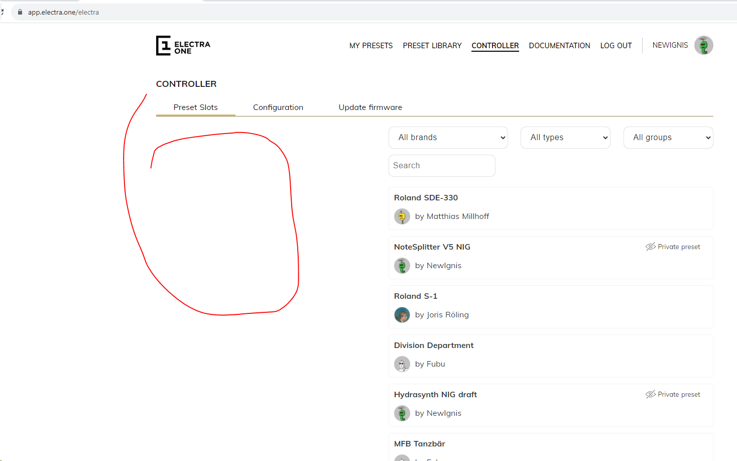Open the MFB Tanzbär preset
This screenshot has height=461, width=737.
tap(420, 444)
